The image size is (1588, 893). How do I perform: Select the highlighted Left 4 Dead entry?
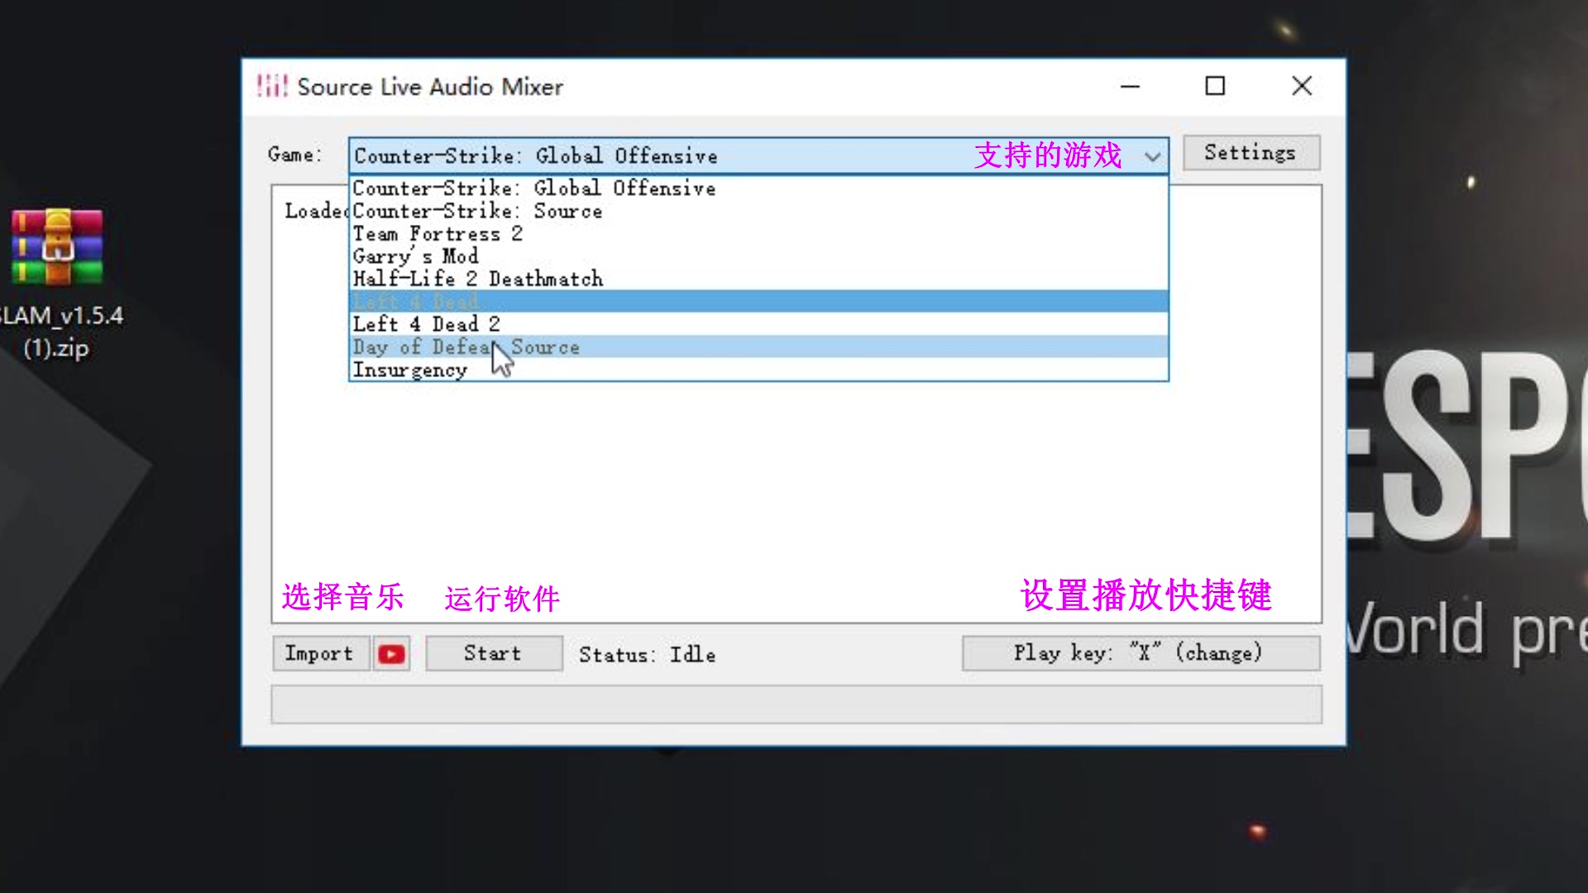pyautogui.click(x=415, y=302)
